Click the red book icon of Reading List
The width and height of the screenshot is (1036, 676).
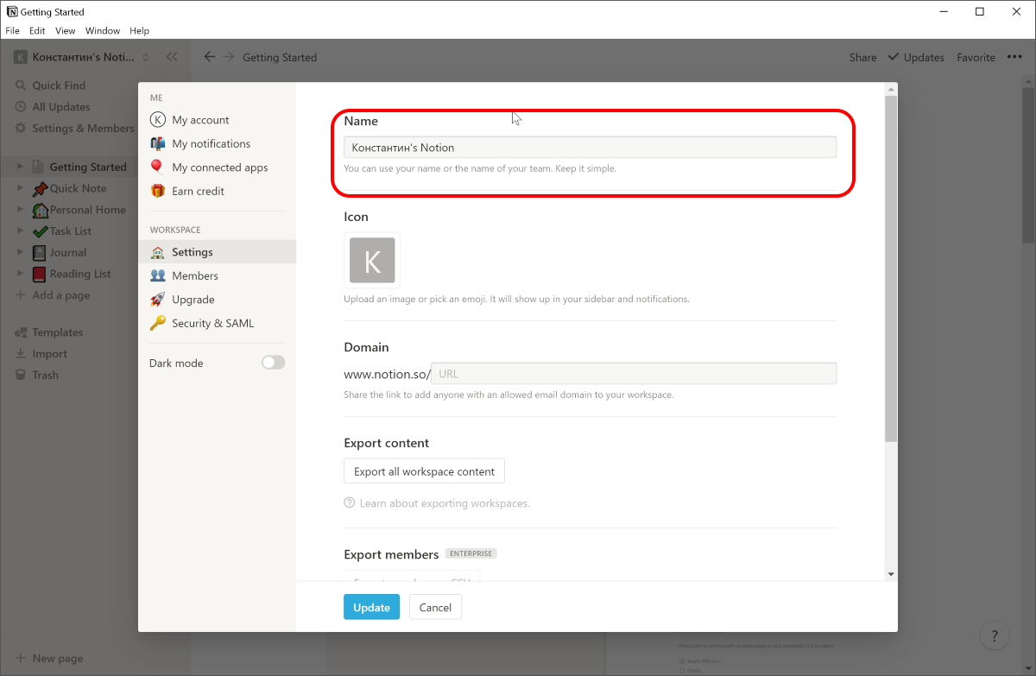40,274
